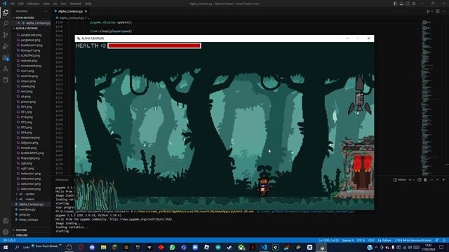Open the Xbox app from the taskbar
The image size is (449, 252).
241,247
